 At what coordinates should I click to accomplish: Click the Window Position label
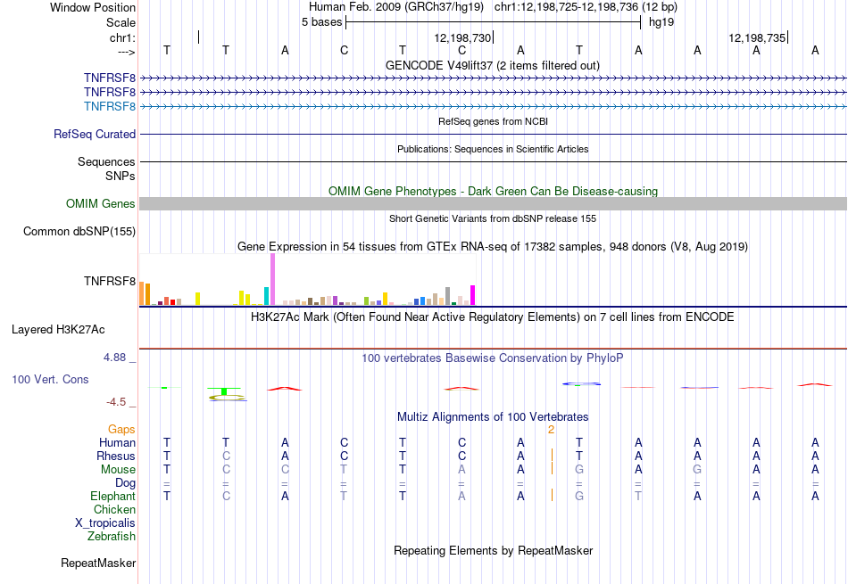pos(93,7)
